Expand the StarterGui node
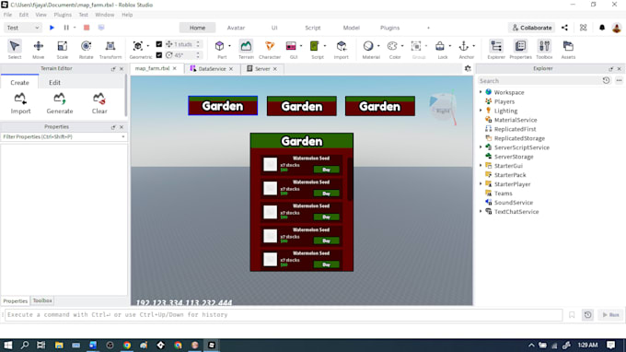626x352 pixels. point(481,166)
